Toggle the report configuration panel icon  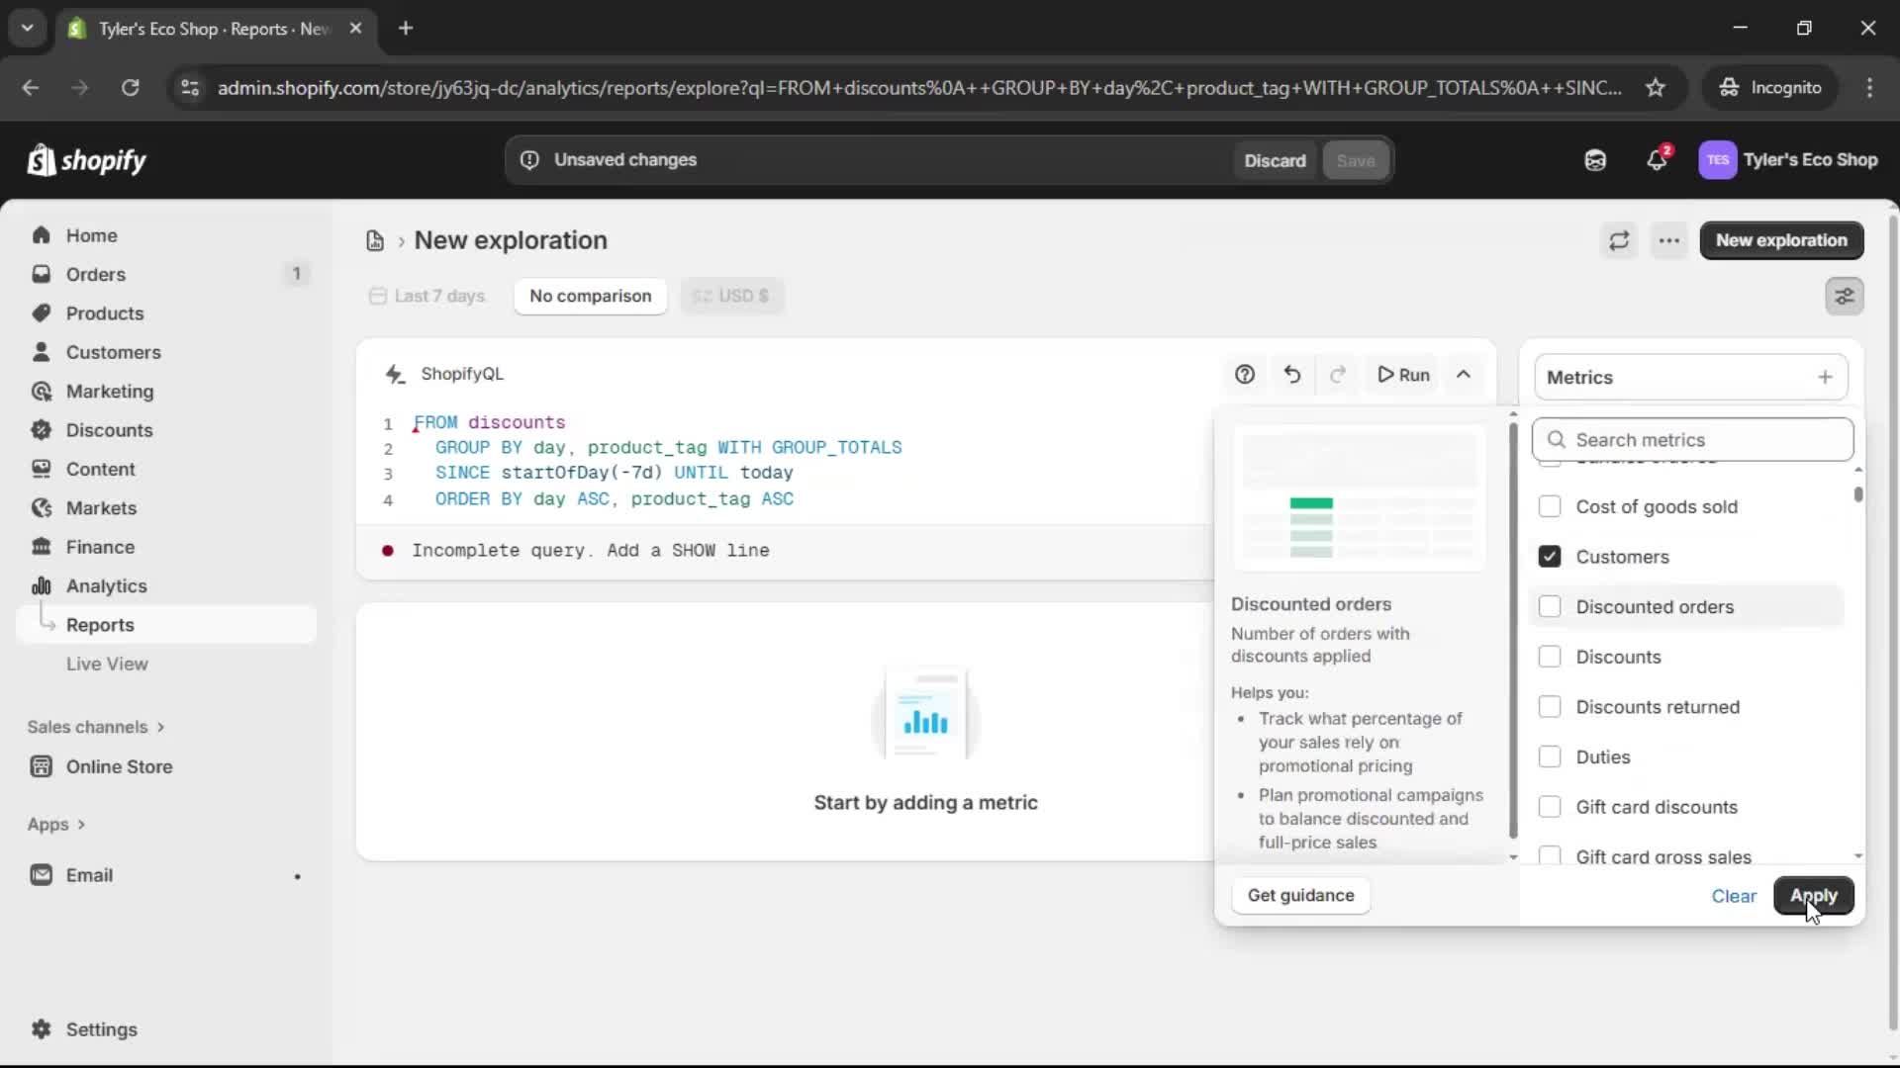click(x=1844, y=296)
